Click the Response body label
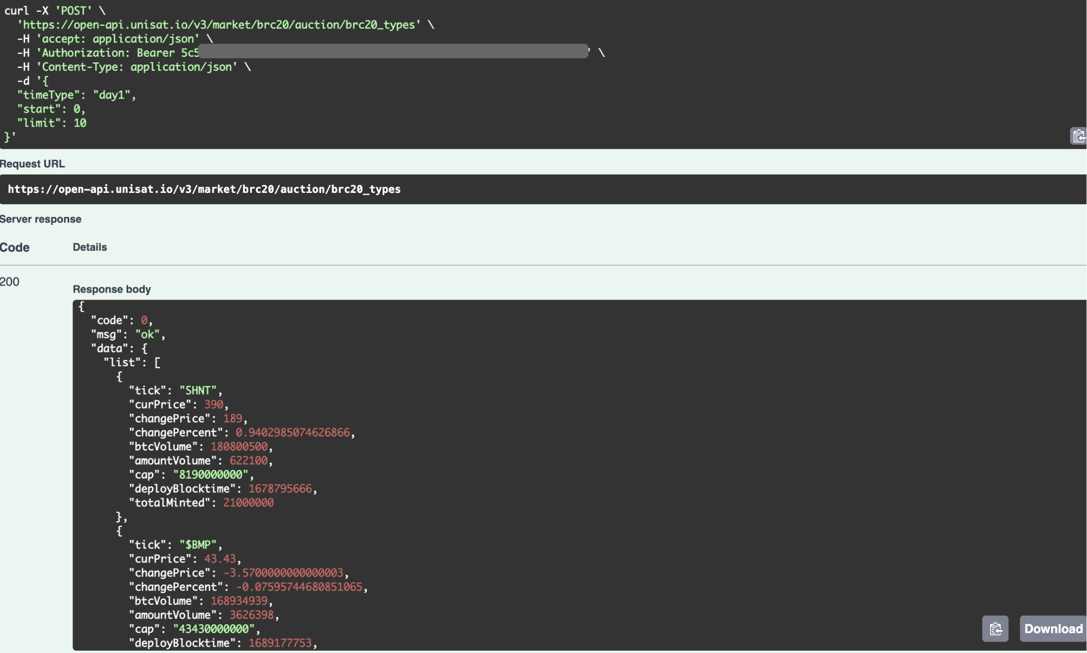 [112, 289]
